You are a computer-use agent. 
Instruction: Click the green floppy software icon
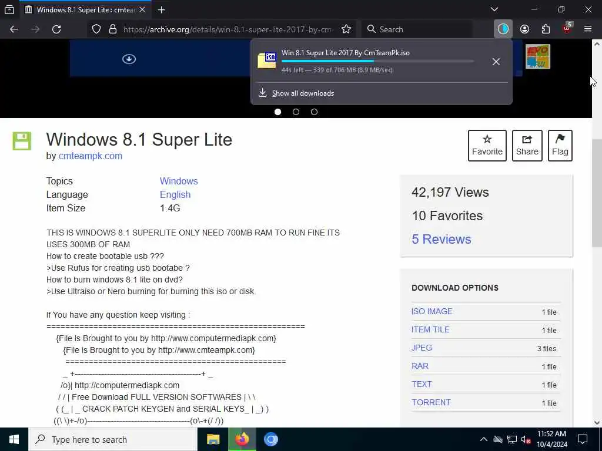(22, 141)
